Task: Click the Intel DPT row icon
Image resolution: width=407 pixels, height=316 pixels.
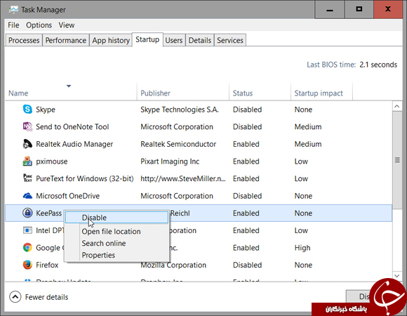Action: (x=27, y=230)
